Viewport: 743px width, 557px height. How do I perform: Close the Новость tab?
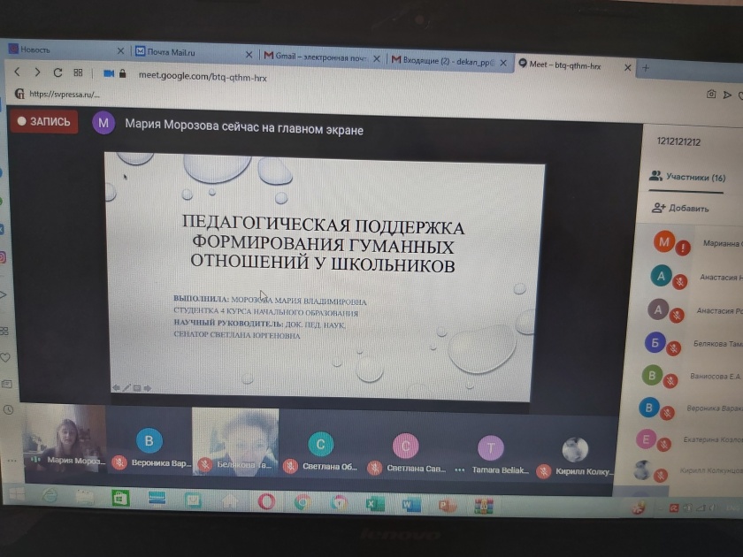tap(120, 50)
